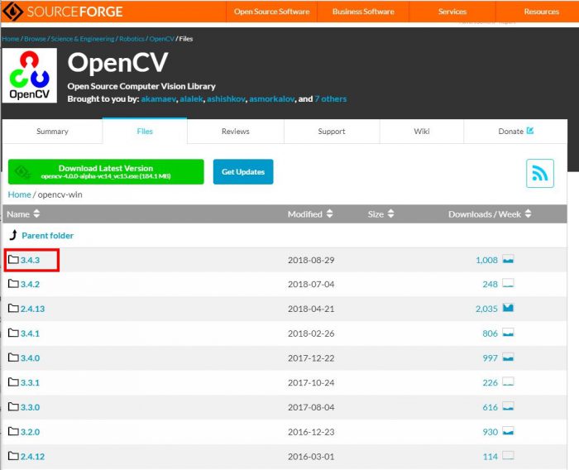The height and width of the screenshot is (470, 579).
Task: Click Download Latest Version button
Action: point(106,172)
